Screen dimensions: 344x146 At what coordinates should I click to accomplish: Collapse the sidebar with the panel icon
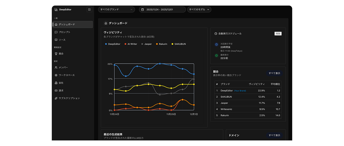coord(89,9)
